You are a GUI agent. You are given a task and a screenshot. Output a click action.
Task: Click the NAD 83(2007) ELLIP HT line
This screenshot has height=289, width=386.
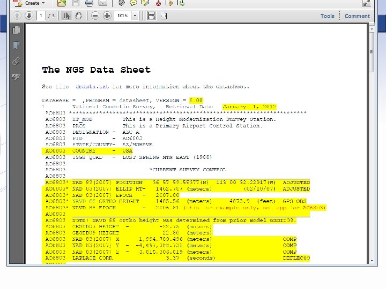click(x=177, y=189)
